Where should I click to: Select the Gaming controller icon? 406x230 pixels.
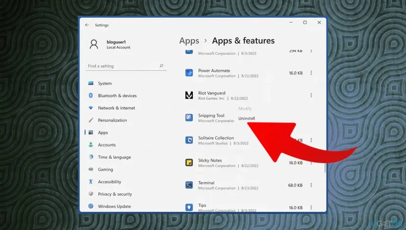click(91, 169)
